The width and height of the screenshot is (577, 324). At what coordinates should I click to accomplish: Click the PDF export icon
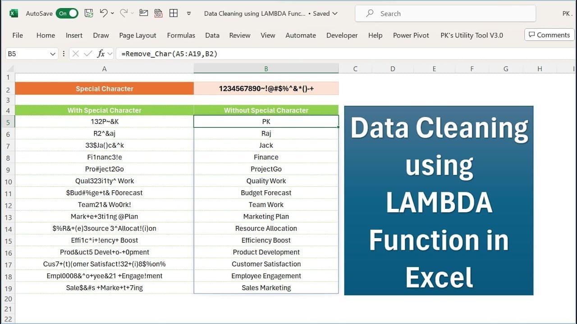158,13
